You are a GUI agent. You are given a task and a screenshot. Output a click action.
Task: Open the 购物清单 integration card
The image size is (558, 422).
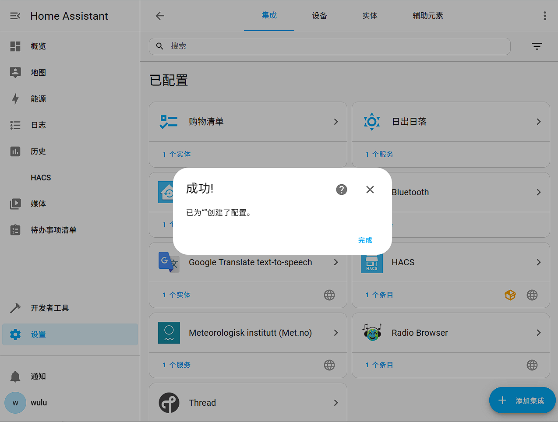pos(248,122)
